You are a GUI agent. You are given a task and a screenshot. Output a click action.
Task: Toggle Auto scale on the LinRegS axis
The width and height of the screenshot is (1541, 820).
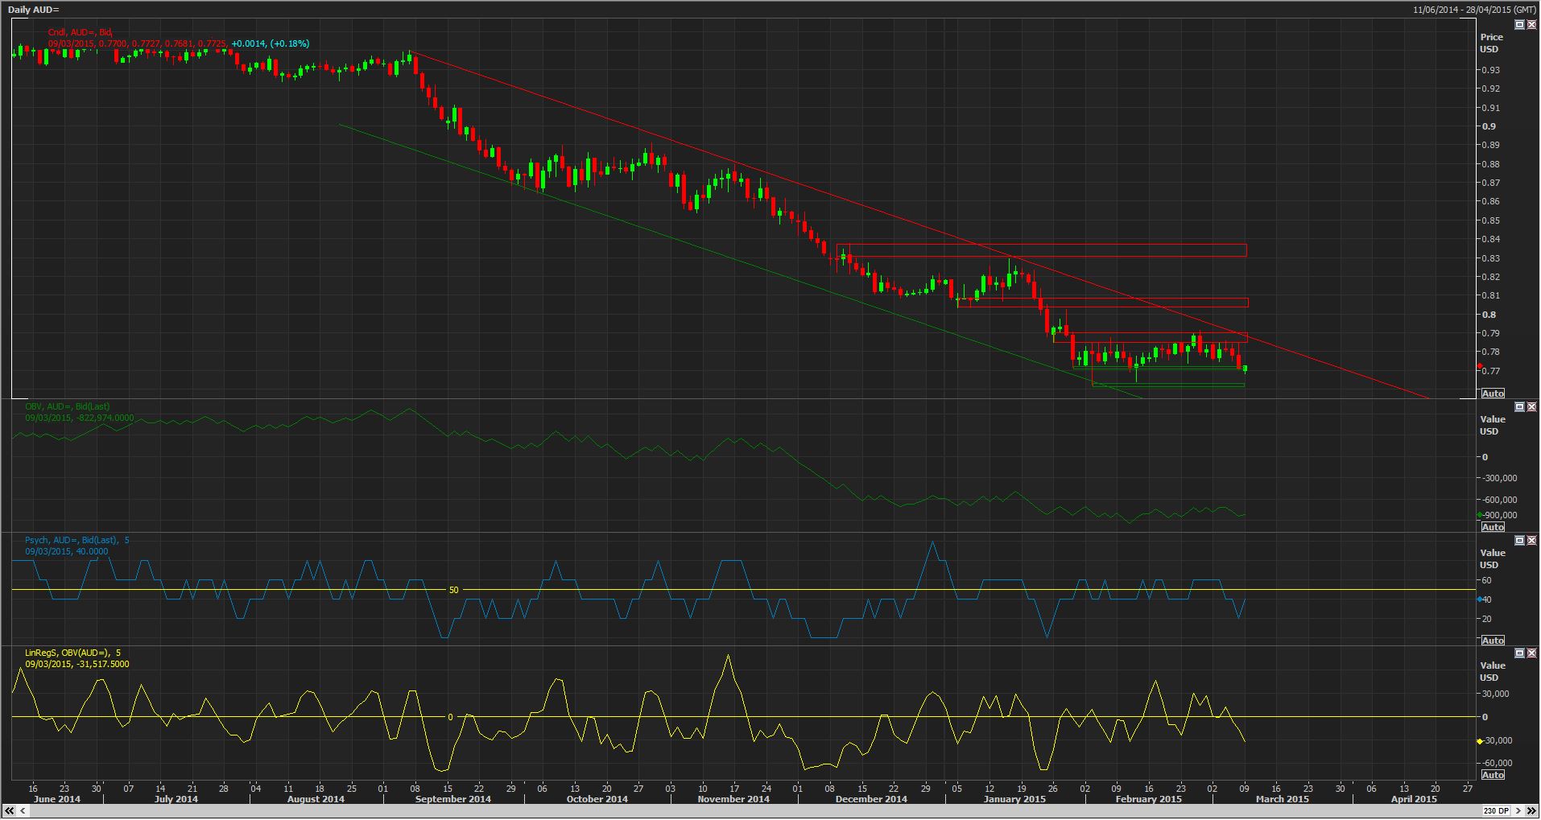1493,775
